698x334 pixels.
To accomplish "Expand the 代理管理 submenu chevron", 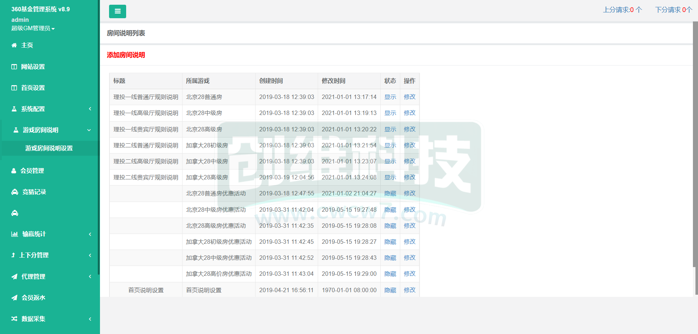I will click(x=90, y=277).
